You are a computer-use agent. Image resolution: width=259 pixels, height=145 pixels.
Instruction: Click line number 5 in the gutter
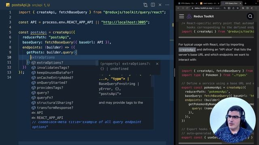click(10, 32)
